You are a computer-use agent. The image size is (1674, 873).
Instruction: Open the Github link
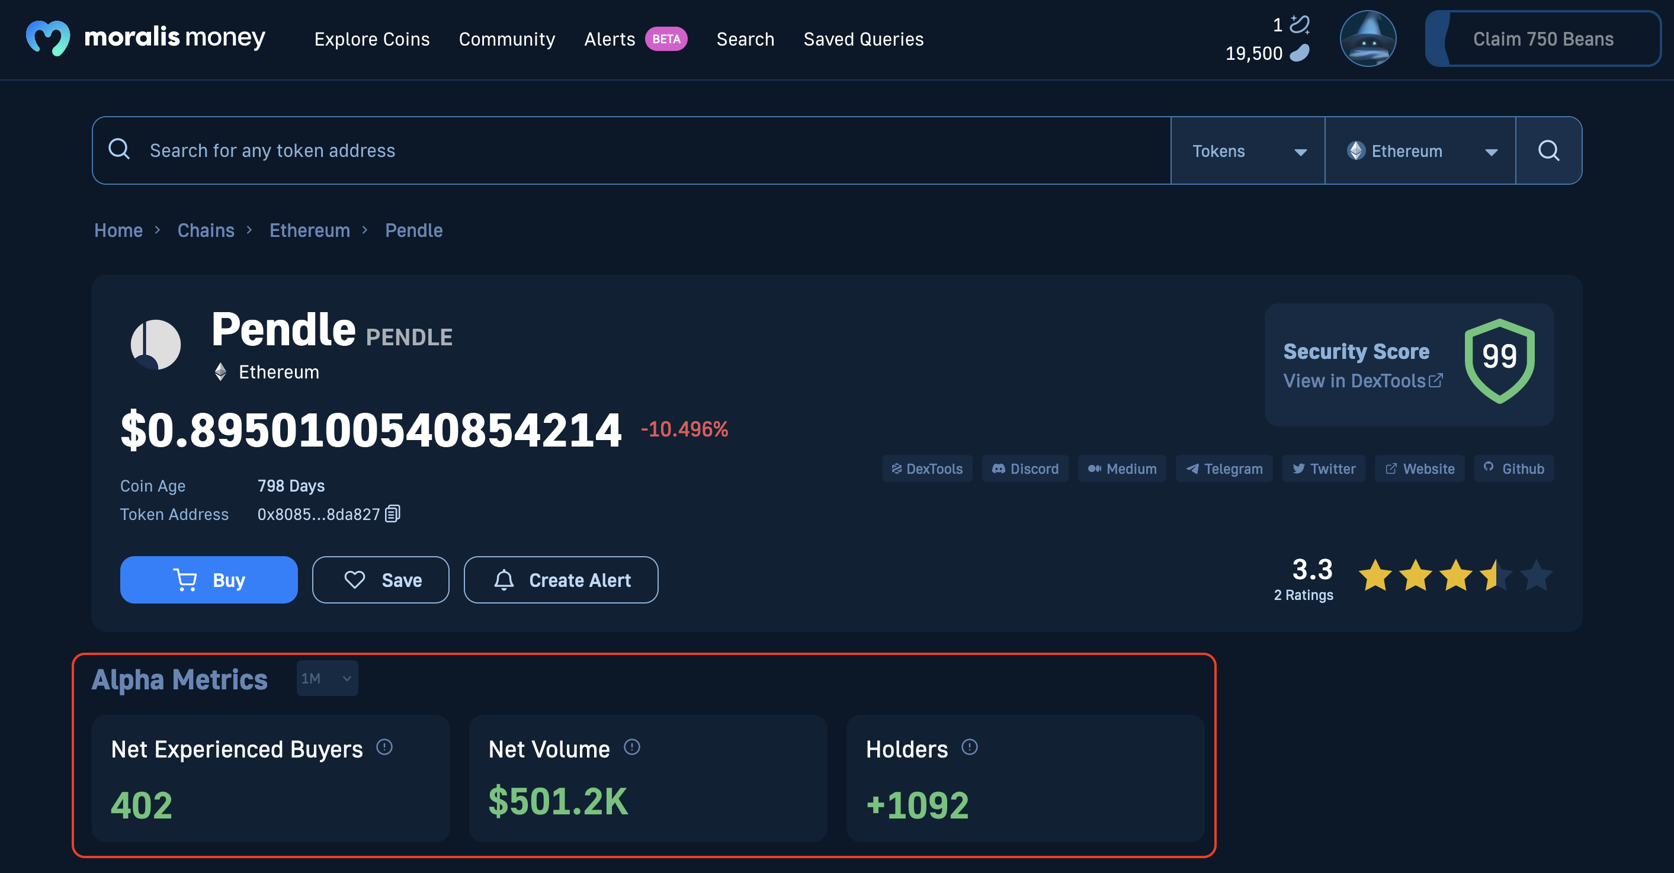pyautogui.click(x=1513, y=468)
